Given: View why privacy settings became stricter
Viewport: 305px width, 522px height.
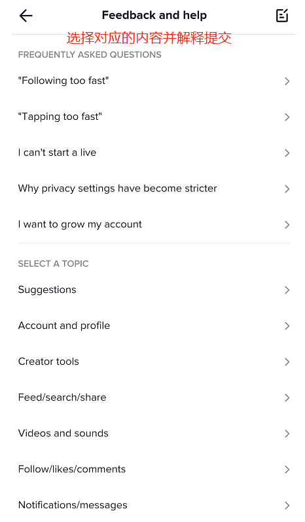Looking at the screenshot, I should [x=154, y=189].
